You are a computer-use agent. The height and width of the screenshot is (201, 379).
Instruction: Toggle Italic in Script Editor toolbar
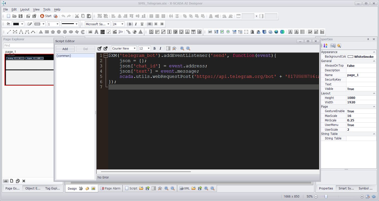160,48
